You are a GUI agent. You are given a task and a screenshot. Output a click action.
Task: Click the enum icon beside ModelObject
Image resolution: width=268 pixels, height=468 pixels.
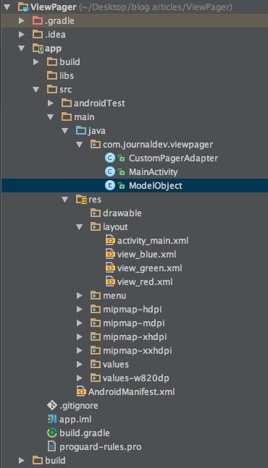click(110, 185)
